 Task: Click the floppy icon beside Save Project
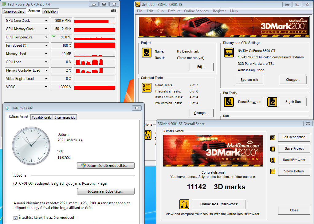[x=273, y=149]
